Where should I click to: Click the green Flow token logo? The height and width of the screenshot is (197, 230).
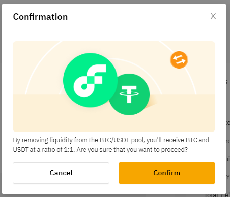click(x=90, y=80)
